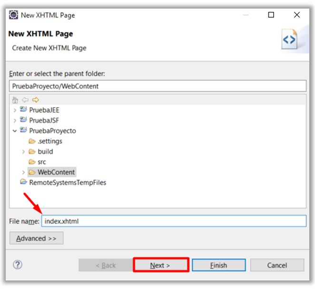Screen dimensions: 315x289
Task: Focus the File name input field
Action: (x=174, y=221)
